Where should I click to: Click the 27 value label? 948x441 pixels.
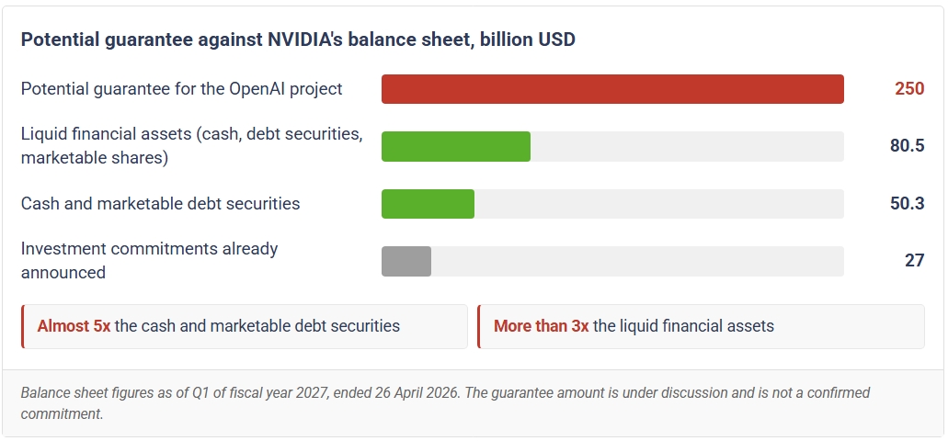tap(914, 260)
